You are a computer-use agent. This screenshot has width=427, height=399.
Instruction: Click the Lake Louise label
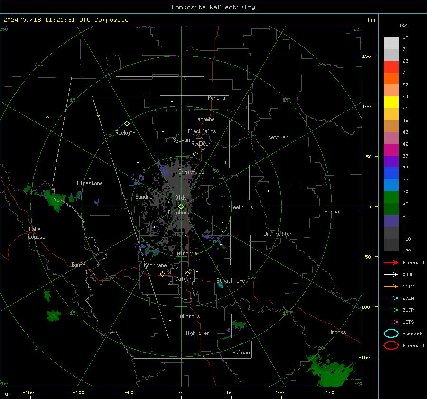point(37,233)
